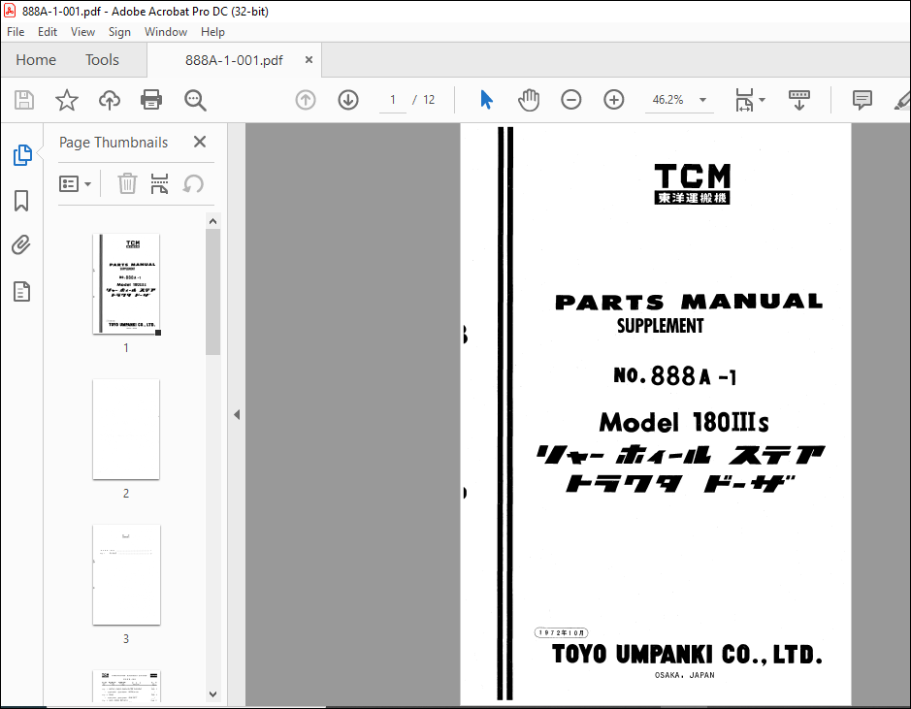Screen dimensions: 911x709
Task: Click thumbnails scrollbar down arrow
Action: pyautogui.click(x=212, y=693)
